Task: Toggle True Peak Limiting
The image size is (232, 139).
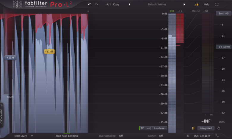Action: pos(67,136)
